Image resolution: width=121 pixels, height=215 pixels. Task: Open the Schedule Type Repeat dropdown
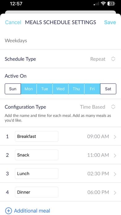click(103, 59)
